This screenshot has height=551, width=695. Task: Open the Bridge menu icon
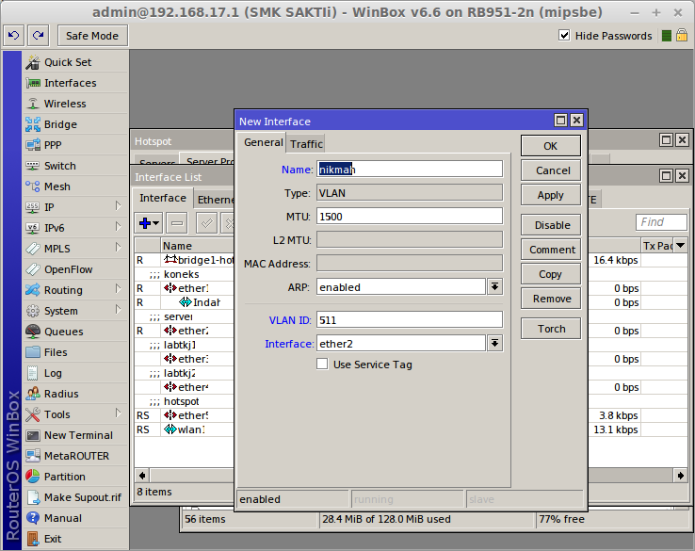(x=33, y=124)
